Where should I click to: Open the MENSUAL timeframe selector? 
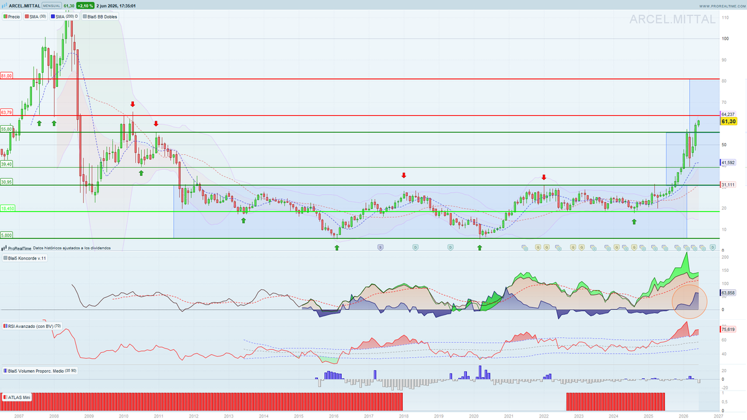click(51, 5)
